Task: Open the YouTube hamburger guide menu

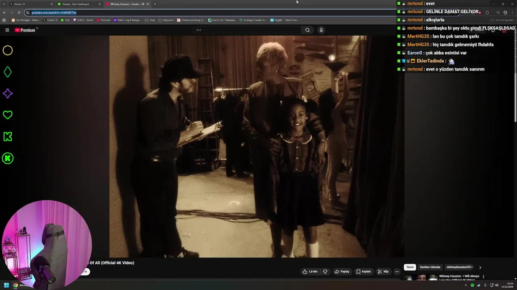Action: [7, 30]
